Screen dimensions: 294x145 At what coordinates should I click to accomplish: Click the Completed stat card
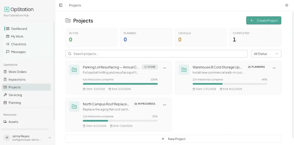(255, 37)
